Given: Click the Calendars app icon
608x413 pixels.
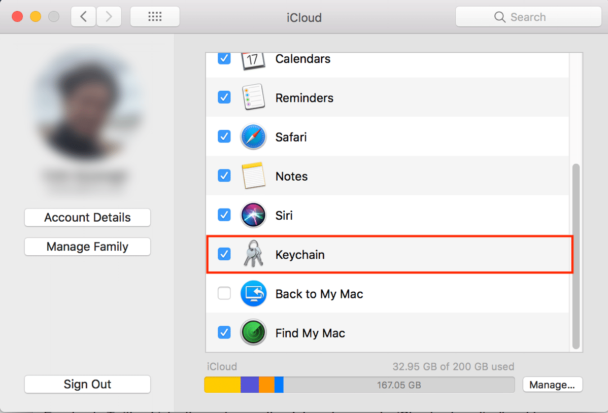Looking at the screenshot, I should 253,60.
